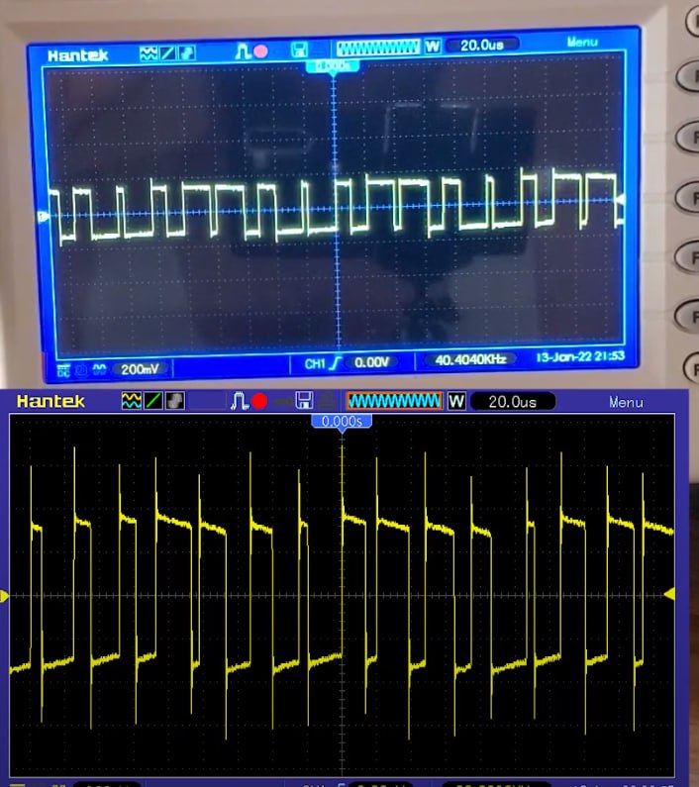The height and width of the screenshot is (787, 699).
Task: Click the trigger pulse icon in lower toolbar
Action: pyautogui.click(x=240, y=401)
